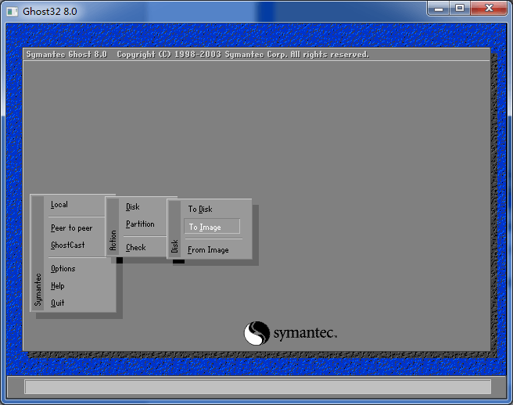The image size is (513, 405).
Task: Maximize the Ghost32 window
Action: 460,8
